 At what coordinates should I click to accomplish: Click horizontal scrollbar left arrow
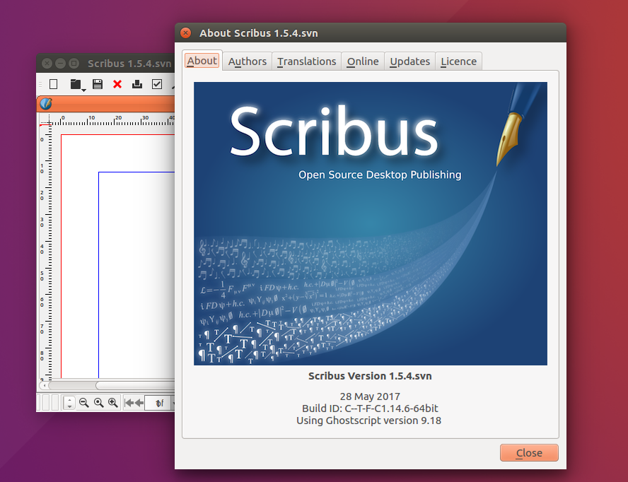44,385
